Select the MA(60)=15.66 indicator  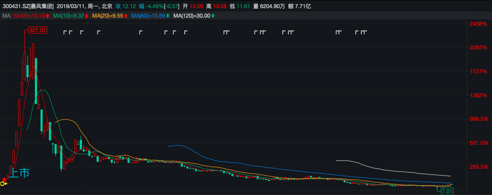pos(148,16)
